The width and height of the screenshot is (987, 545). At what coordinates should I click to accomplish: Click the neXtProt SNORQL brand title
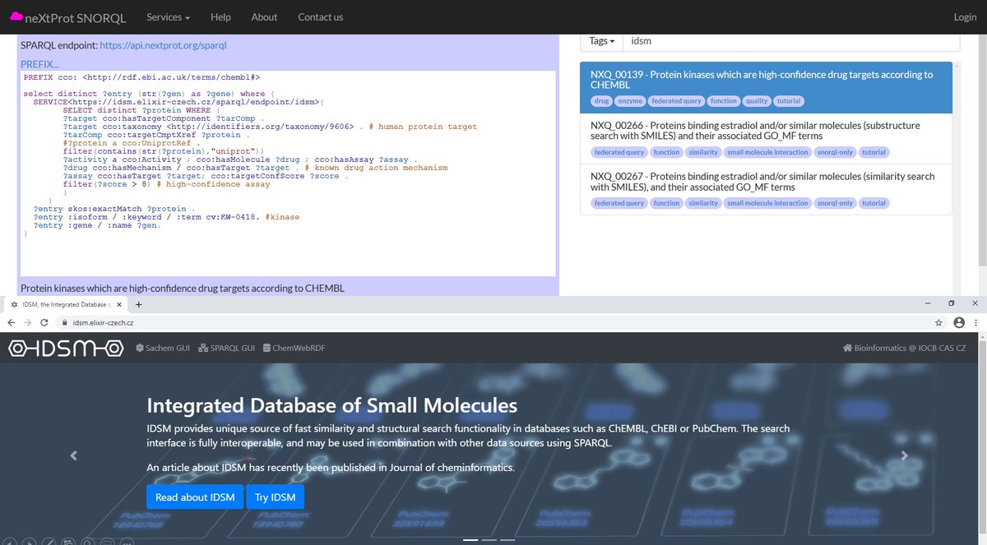tap(76, 16)
